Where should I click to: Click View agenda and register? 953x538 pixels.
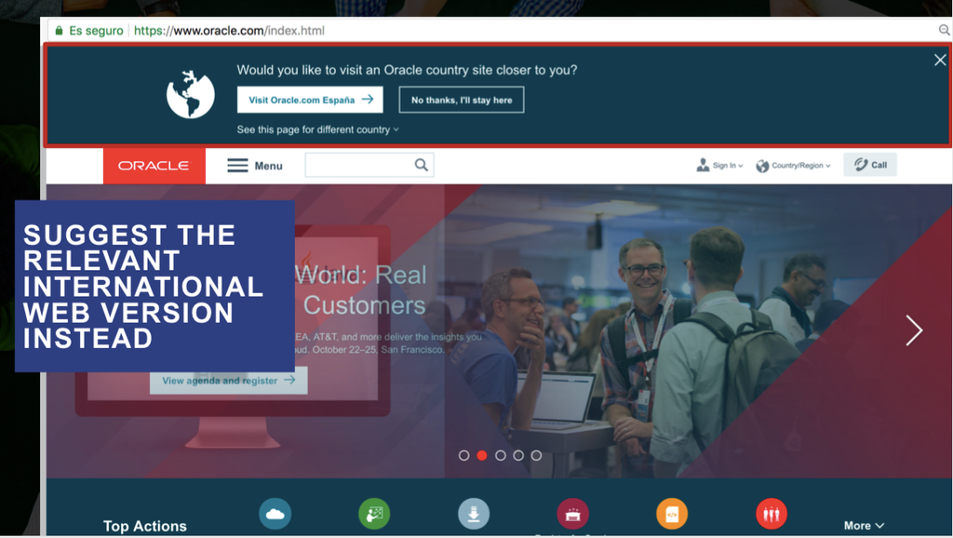coord(229,381)
